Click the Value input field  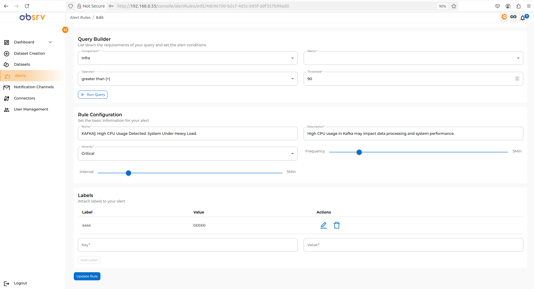413,245
